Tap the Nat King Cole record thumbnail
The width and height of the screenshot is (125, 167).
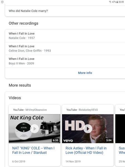[x=34, y=129]
